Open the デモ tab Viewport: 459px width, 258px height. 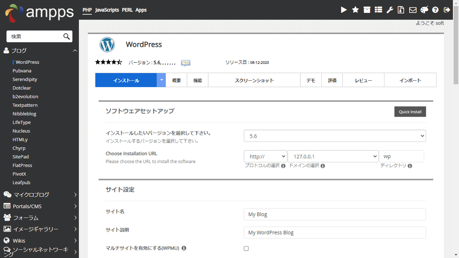pos(311,80)
